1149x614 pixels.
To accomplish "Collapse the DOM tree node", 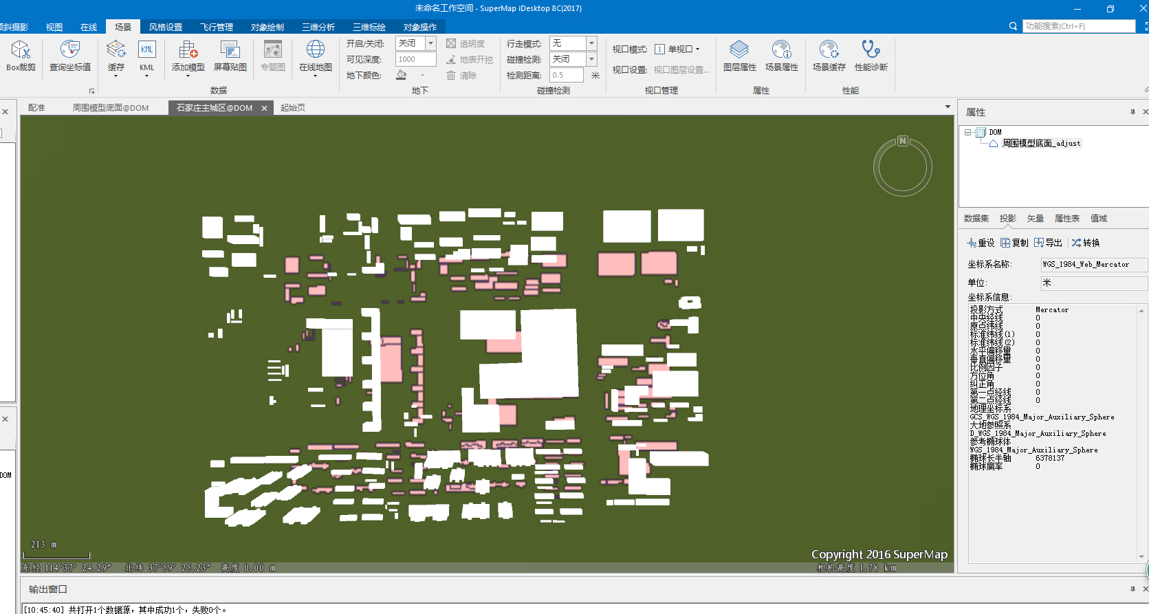I will [967, 132].
